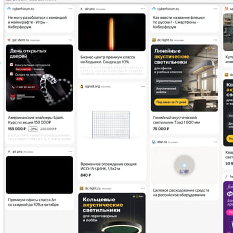Open three-dot menu on the Премиум-офисы air.pro card
Viewport: 233px width, 233px height.
point(71,151)
